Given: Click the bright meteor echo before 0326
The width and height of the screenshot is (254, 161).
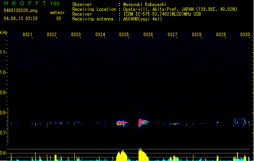Looking at the screenshot, I should coord(143,123).
